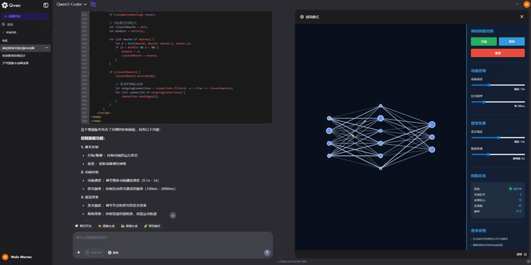Click the blue 暂停 pause button
Viewport: 531px width, 265px height.
pos(511,42)
